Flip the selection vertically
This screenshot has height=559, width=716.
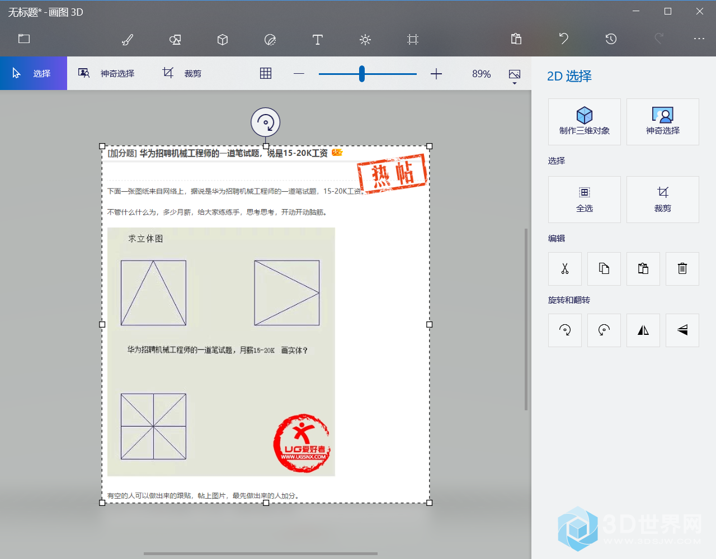click(682, 330)
